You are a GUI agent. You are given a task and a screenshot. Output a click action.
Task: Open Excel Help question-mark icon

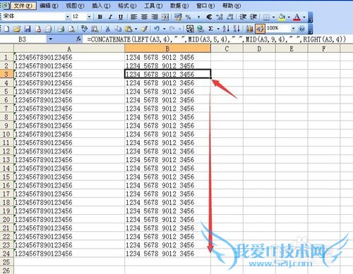coord(301,29)
